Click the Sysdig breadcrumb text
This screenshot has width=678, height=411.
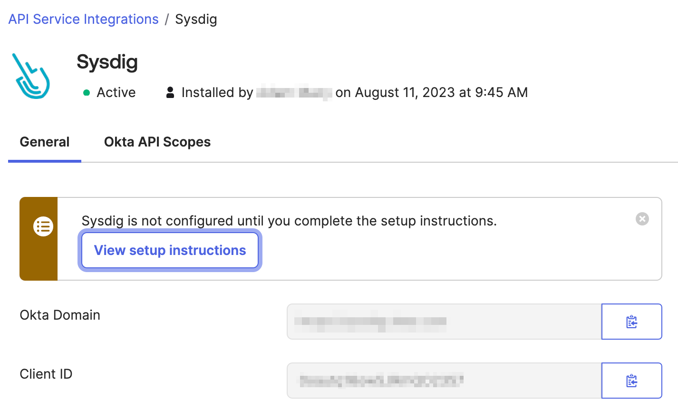[x=196, y=20]
